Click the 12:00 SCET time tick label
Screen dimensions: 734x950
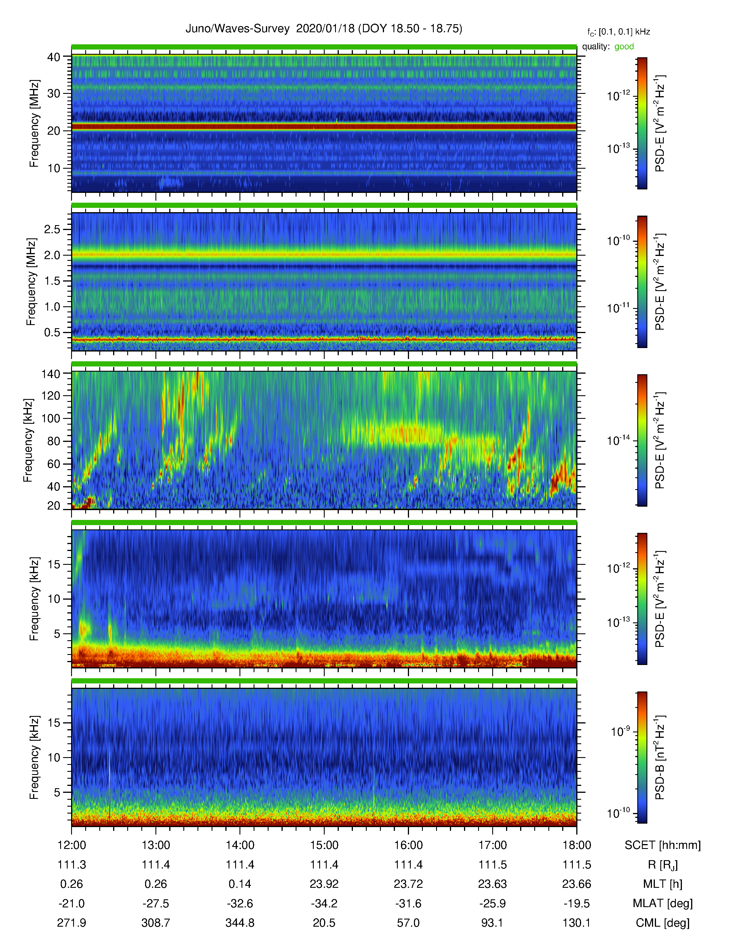coord(72,845)
